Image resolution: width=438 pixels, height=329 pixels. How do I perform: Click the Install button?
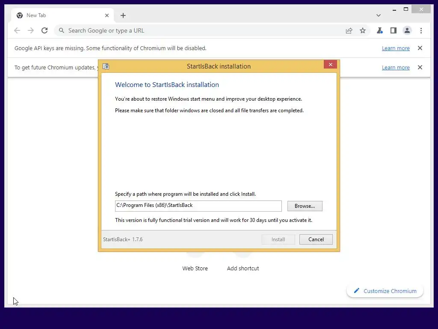pos(278,239)
